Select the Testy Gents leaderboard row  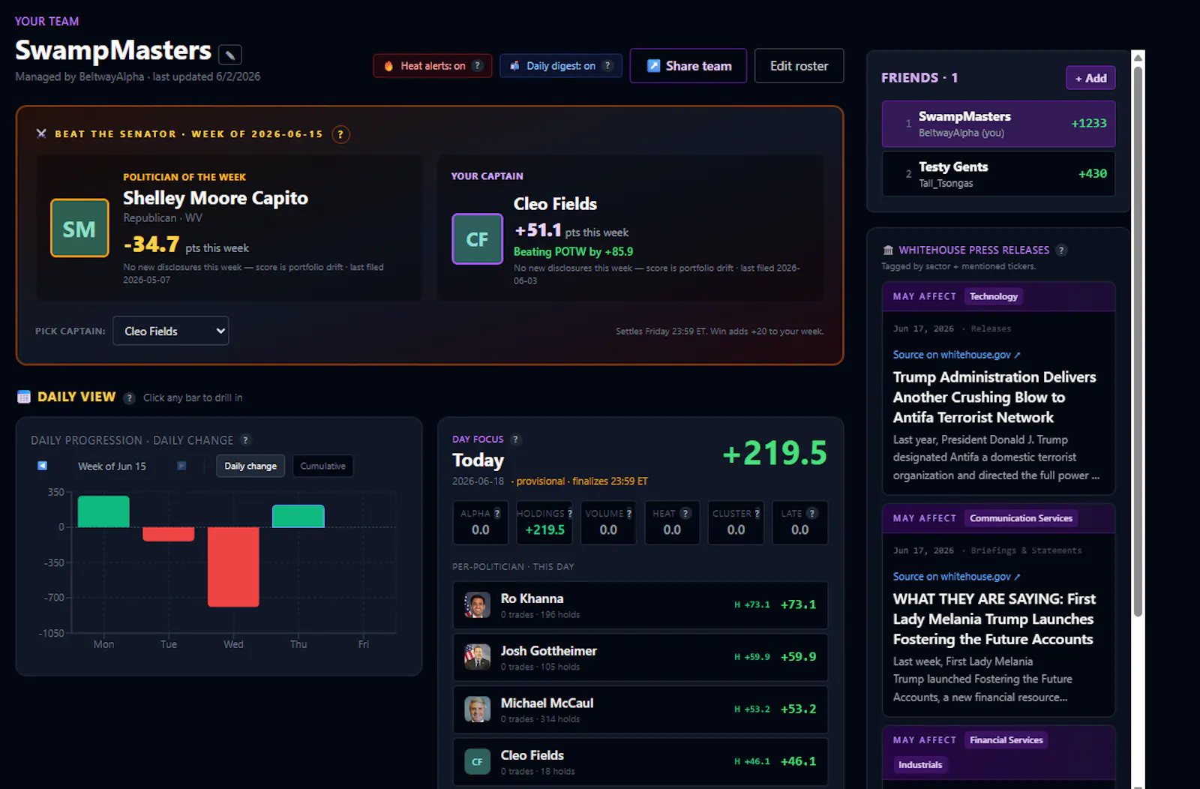point(998,174)
